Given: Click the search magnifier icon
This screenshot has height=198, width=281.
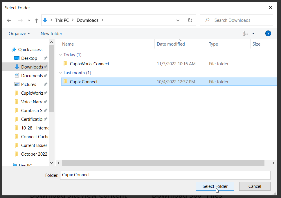Looking at the screenshot, I should (x=207, y=20).
